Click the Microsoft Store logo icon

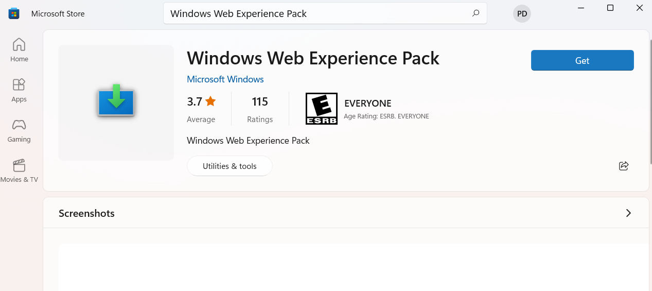(14, 14)
